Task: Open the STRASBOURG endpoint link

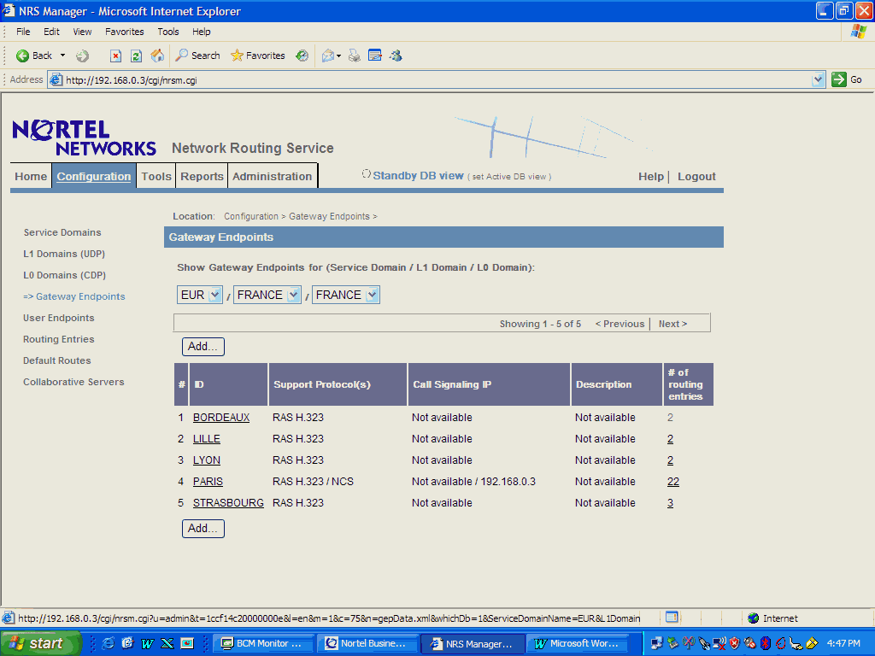Action: pyautogui.click(x=228, y=503)
